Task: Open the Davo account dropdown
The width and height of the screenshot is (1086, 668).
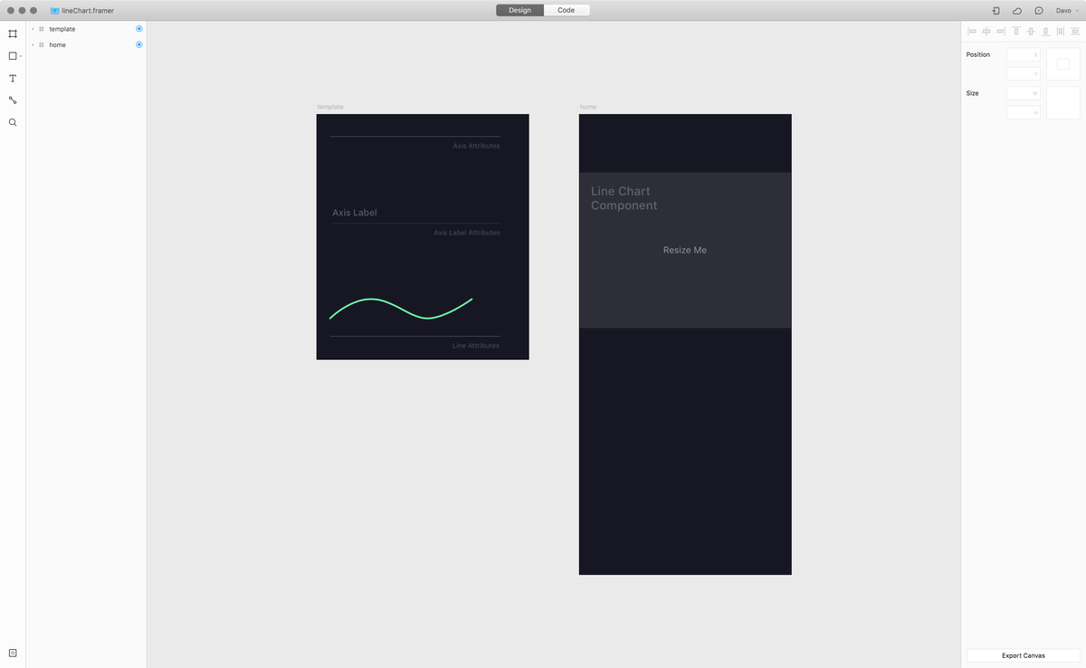Action: pos(1067,11)
